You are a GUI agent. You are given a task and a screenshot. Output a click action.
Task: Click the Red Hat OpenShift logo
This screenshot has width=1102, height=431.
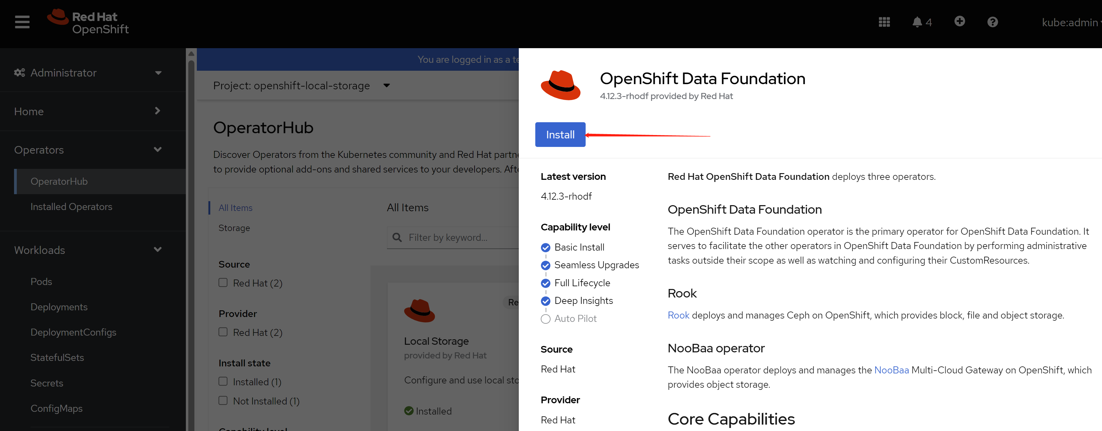point(88,22)
